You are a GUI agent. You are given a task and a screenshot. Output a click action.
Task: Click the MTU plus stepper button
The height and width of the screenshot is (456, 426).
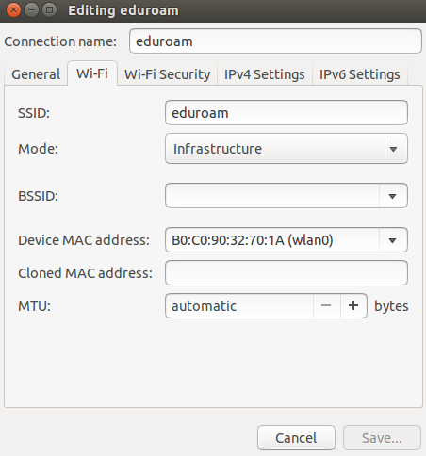coord(353,305)
